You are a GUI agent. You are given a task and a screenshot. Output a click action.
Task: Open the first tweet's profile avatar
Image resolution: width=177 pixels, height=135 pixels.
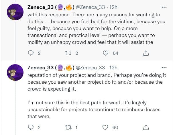15,12
